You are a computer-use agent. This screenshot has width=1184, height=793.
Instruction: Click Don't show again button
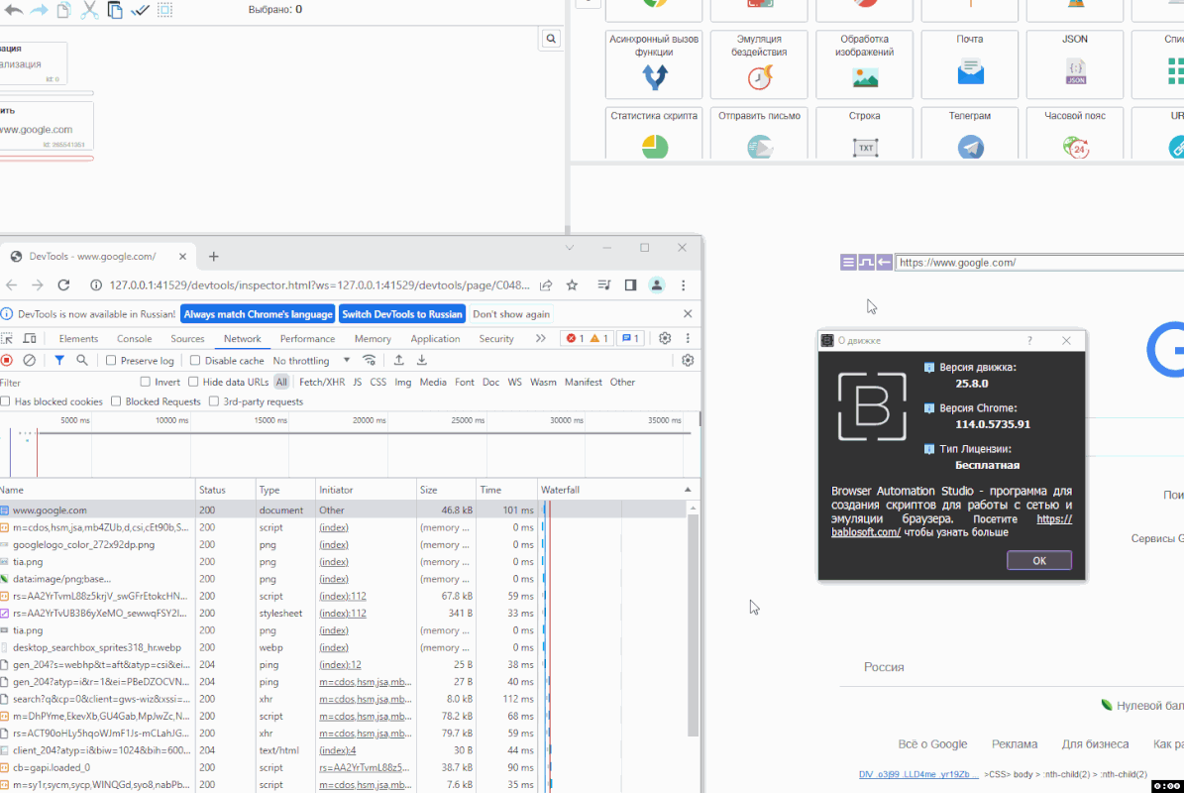511,314
